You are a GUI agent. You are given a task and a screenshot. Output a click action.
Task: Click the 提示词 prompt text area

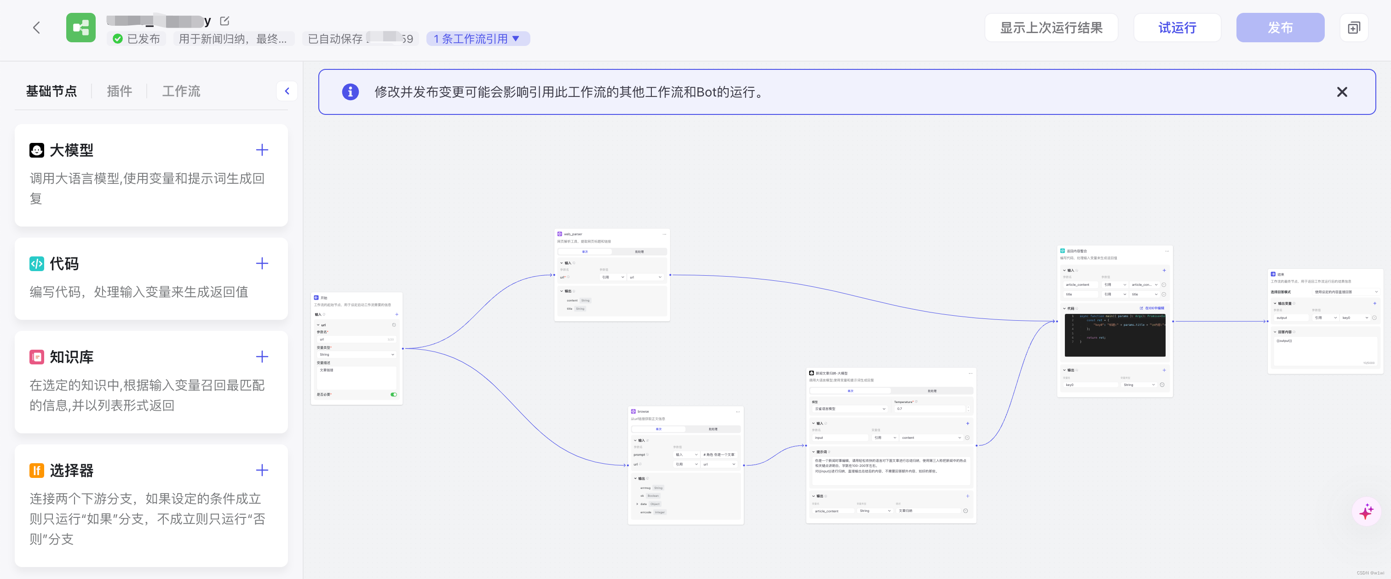pyautogui.click(x=891, y=471)
